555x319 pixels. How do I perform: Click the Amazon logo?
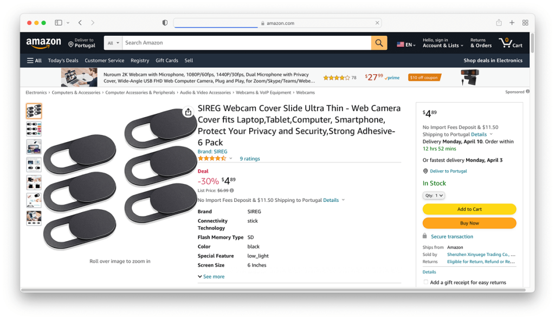coord(43,42)
